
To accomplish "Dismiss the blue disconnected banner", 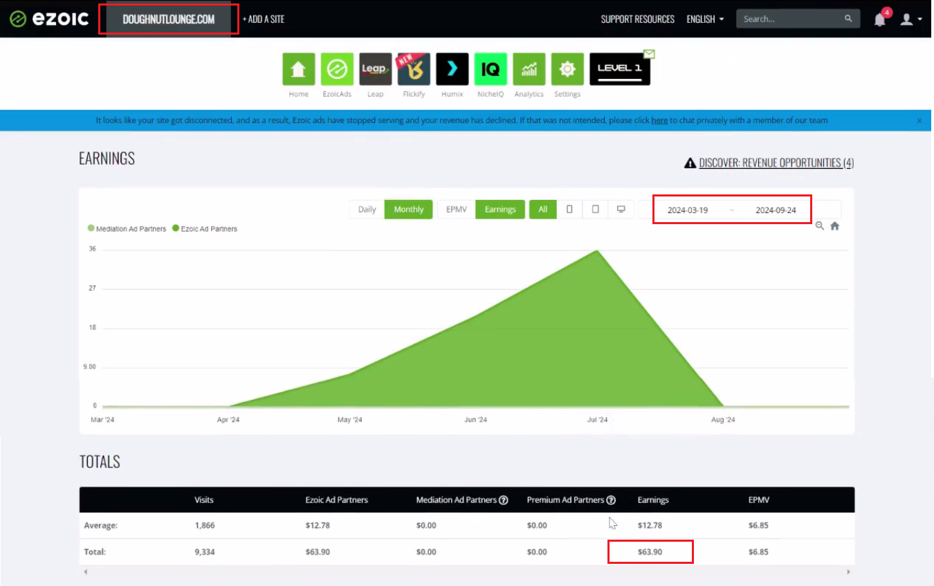I will [x=919, y=120].
